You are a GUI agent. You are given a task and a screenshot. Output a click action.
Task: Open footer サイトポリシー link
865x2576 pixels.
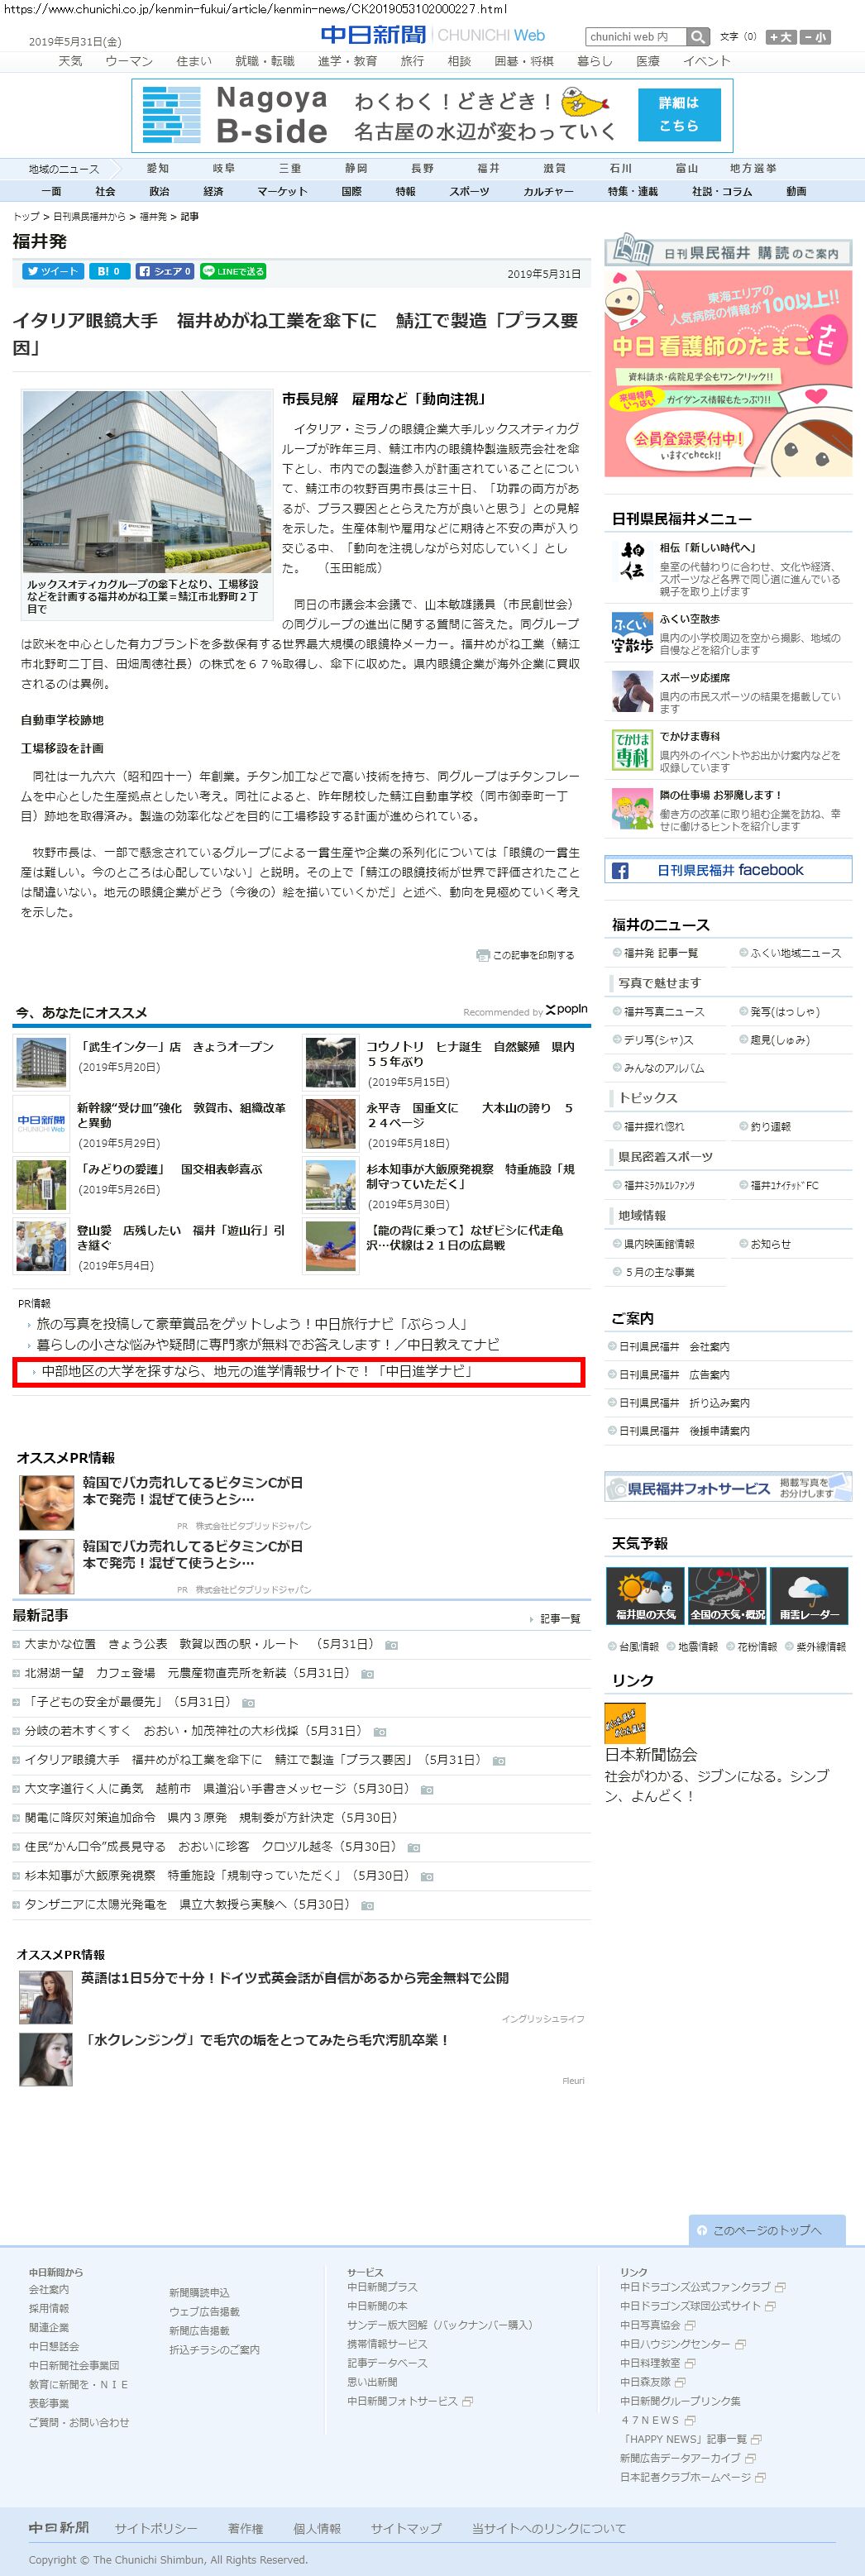(x=156, y=2528)
